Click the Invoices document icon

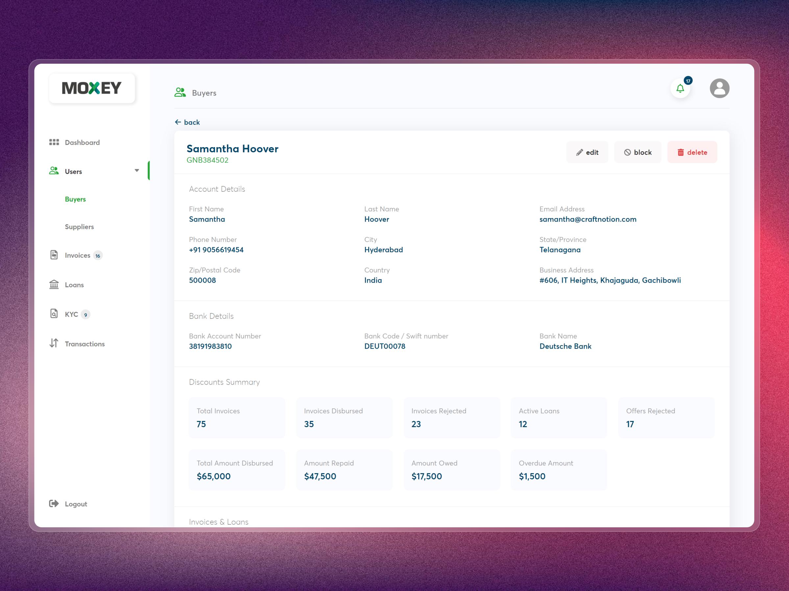point(54,255)
